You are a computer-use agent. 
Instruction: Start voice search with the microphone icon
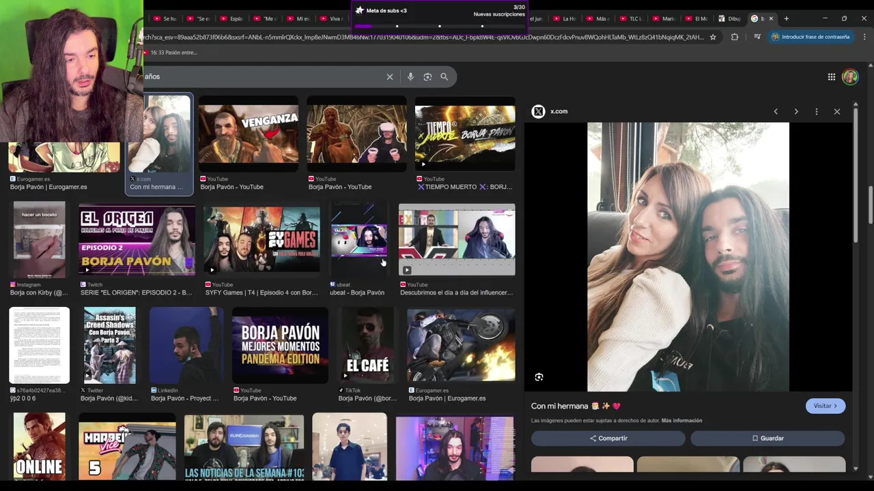pyautogui.click(x=410, y=77)
